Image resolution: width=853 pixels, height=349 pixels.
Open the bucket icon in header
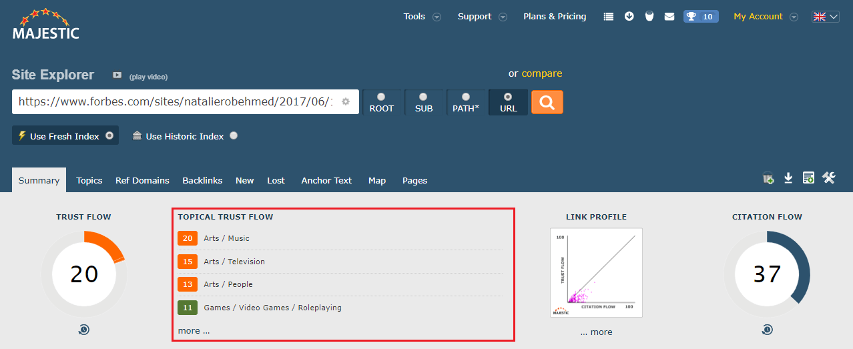click(649, 17)
